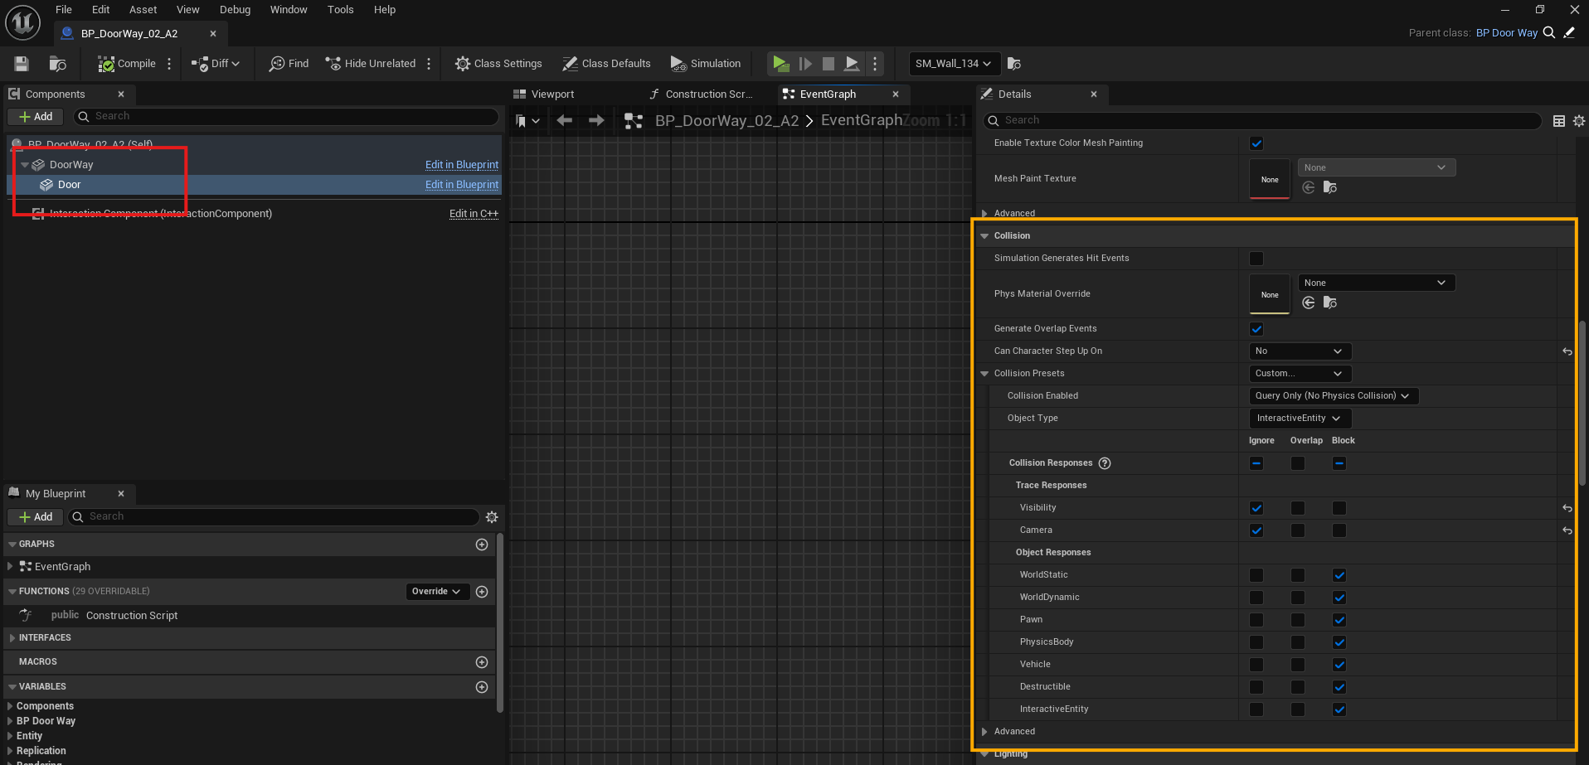1589x765 pixels.
Task: Click Add button in Components panel
Action: pyautogui.click(x=36, y=117)
